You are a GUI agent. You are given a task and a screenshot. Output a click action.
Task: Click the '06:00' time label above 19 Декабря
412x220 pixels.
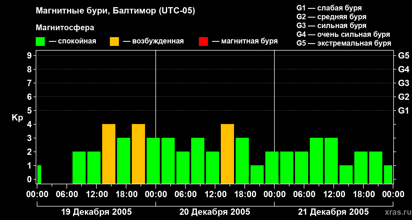pos(67,194)
